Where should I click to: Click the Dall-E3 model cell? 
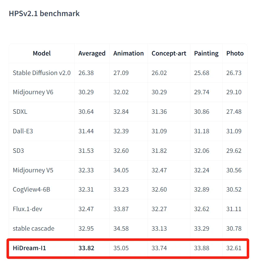(x=23, y=131)
